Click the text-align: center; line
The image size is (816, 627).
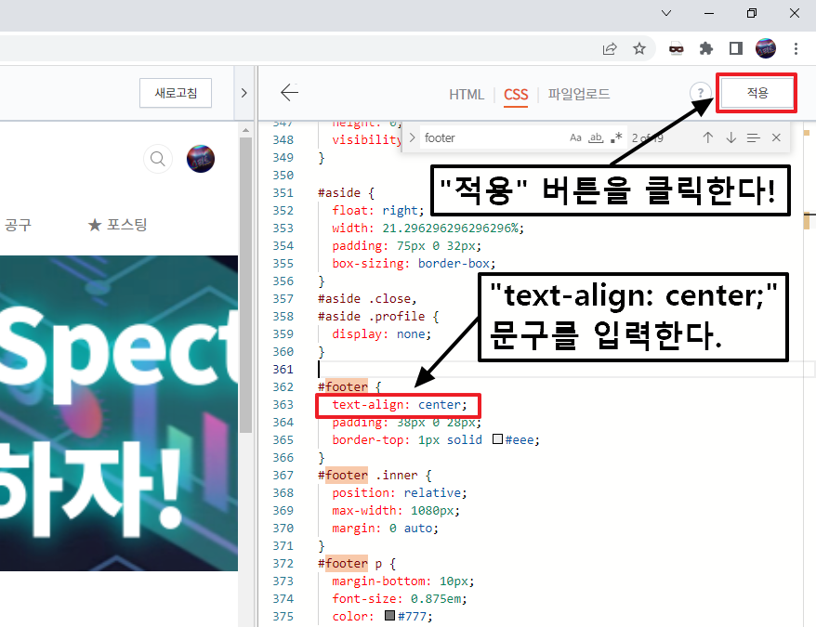coord(400,405)
